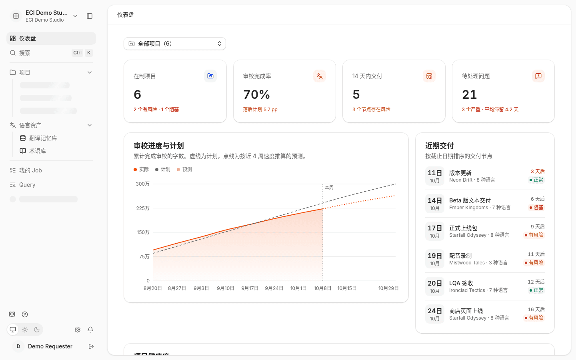Open ECI Demo Studio workspace switcher

44,16
